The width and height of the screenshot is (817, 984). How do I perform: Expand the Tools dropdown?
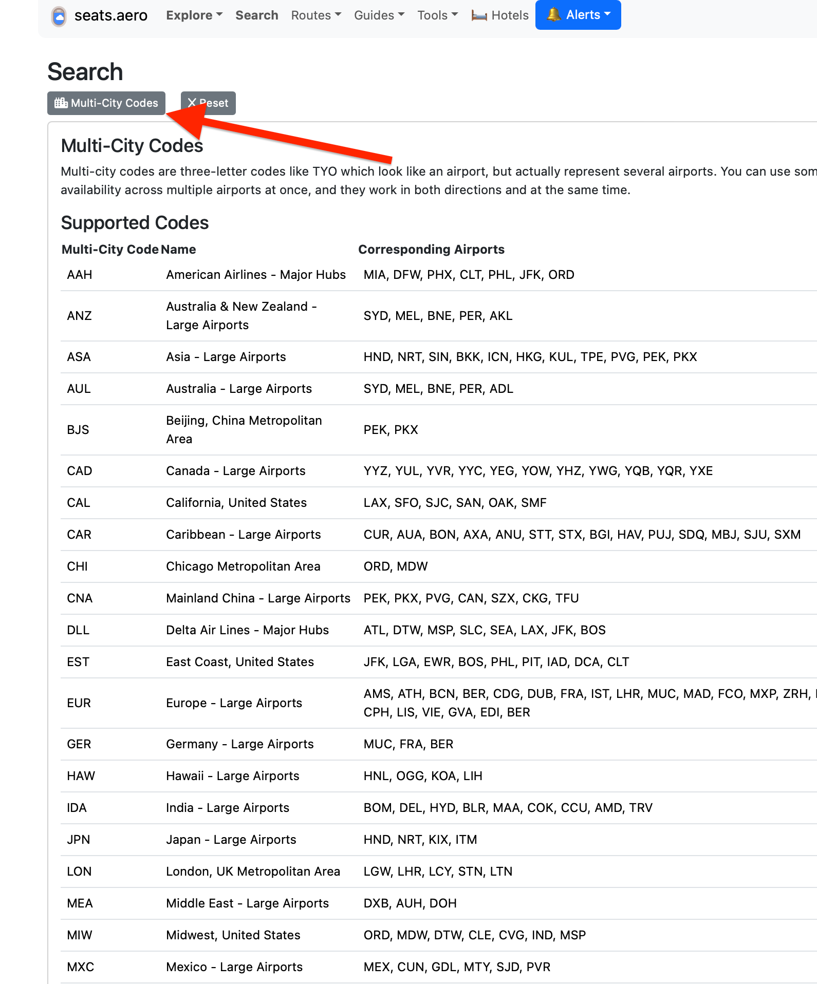[x=437, y=15]
